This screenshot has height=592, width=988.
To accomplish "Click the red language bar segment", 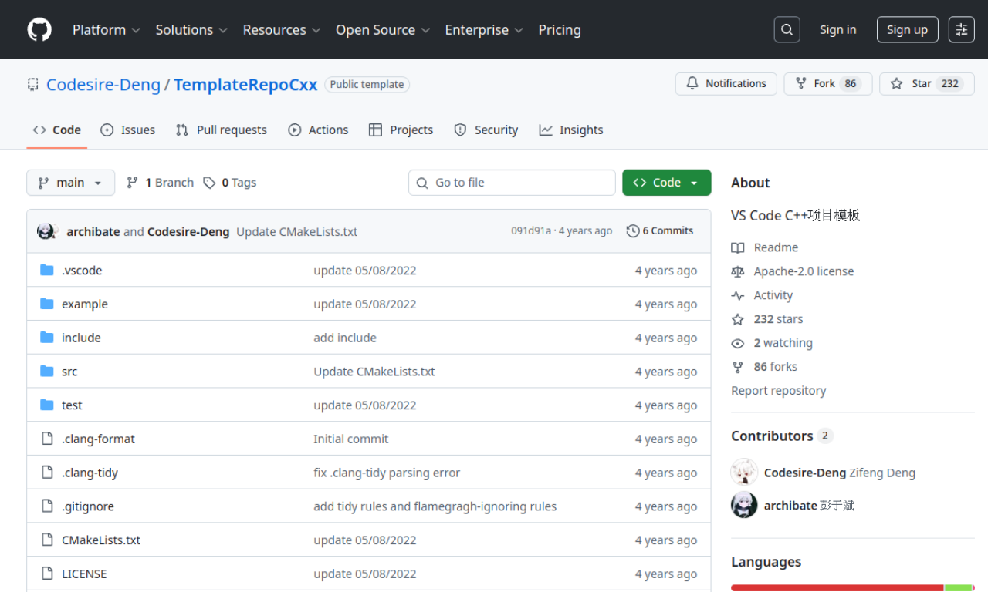I will (x=837, y=587).
